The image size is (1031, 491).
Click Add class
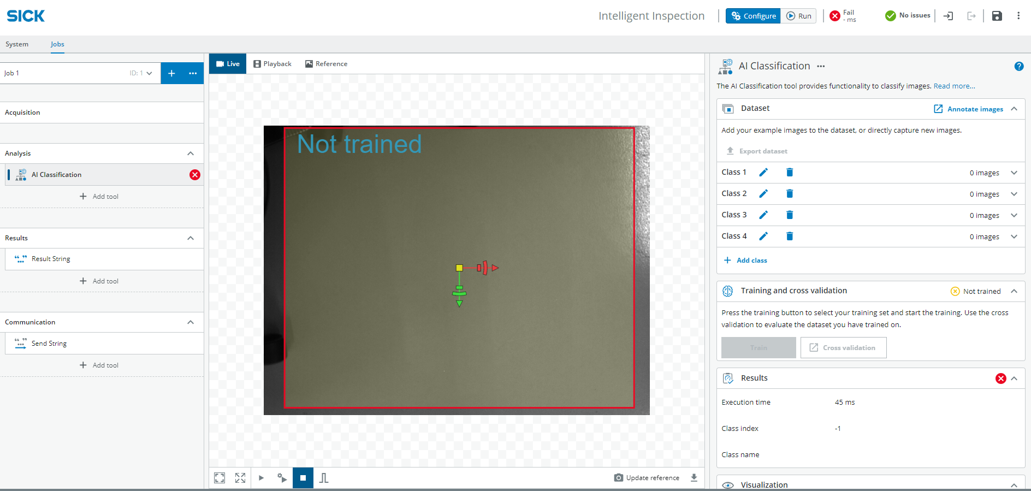[x=745, y=261]
